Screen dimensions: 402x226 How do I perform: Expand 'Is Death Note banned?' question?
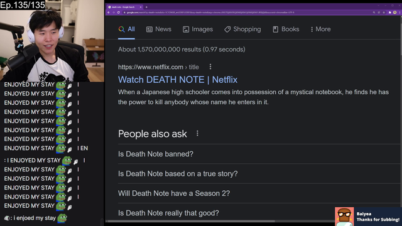pyautogui.click(x=259, y=154)
